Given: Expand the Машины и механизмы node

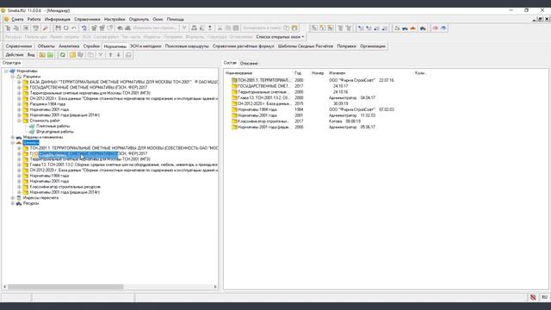Looking at the screenshot, I should click(x=13, y=137).
